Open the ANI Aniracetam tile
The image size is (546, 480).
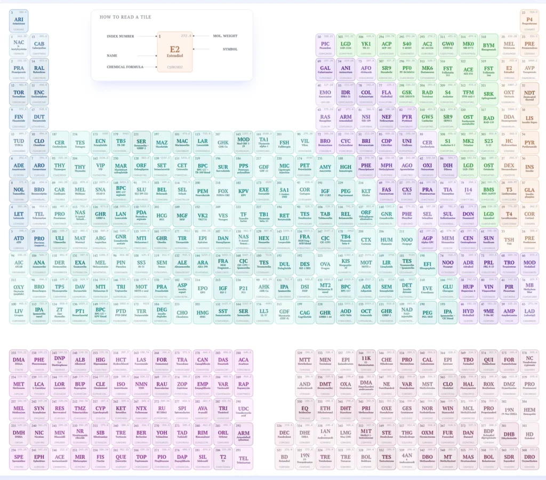click(346, 70)
